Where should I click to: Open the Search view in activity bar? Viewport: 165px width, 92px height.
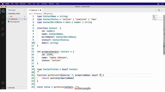(x=3, y=17)
